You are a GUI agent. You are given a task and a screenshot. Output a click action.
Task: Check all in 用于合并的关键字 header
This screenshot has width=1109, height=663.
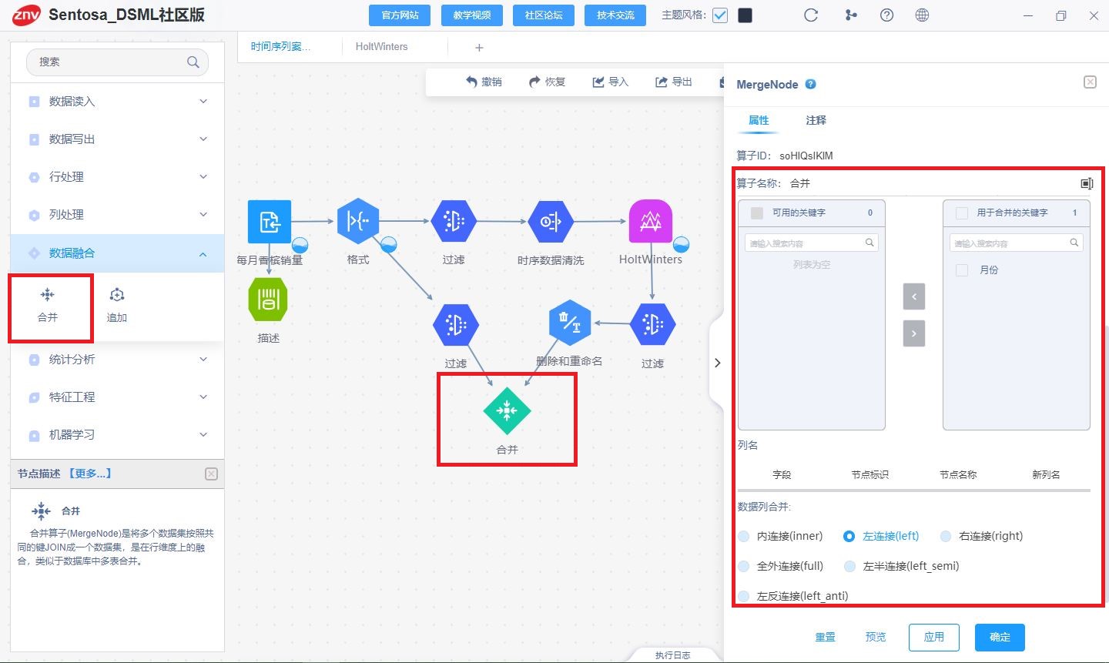[x=961, y=213]
